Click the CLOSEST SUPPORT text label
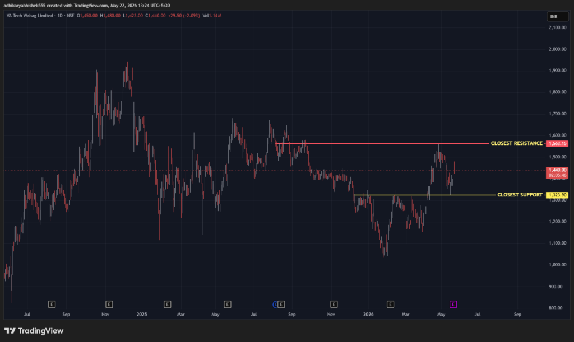This screenshot has width=574, height=342. [520, 195]
